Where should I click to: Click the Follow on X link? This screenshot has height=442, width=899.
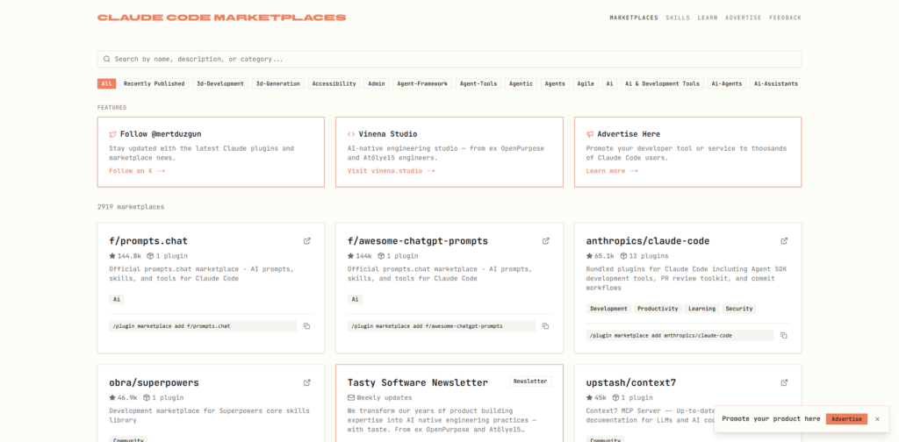[137, 171]
